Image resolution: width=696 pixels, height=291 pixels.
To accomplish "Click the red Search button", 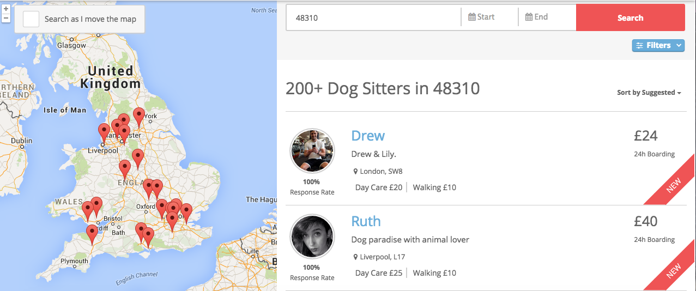I will pyautogui.click(x=631, y=17).
